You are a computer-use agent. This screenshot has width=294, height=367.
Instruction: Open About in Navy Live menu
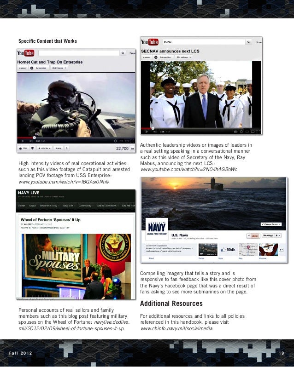coord(32,206)
